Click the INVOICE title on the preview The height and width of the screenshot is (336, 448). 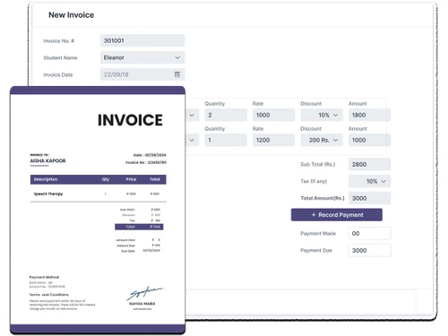(130, 120)
